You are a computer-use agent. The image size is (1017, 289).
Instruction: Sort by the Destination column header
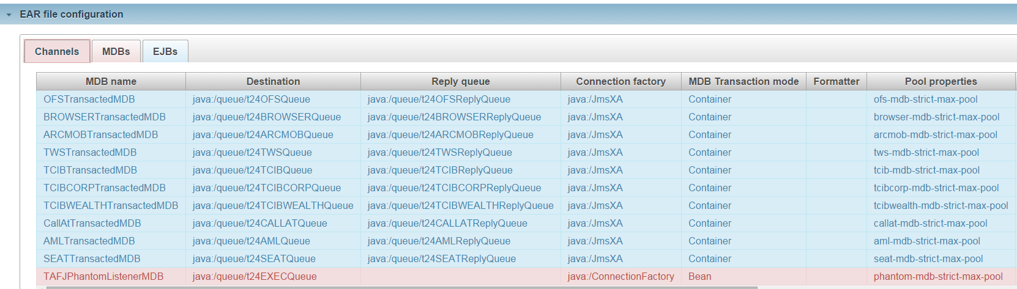(x=273, y=81)
